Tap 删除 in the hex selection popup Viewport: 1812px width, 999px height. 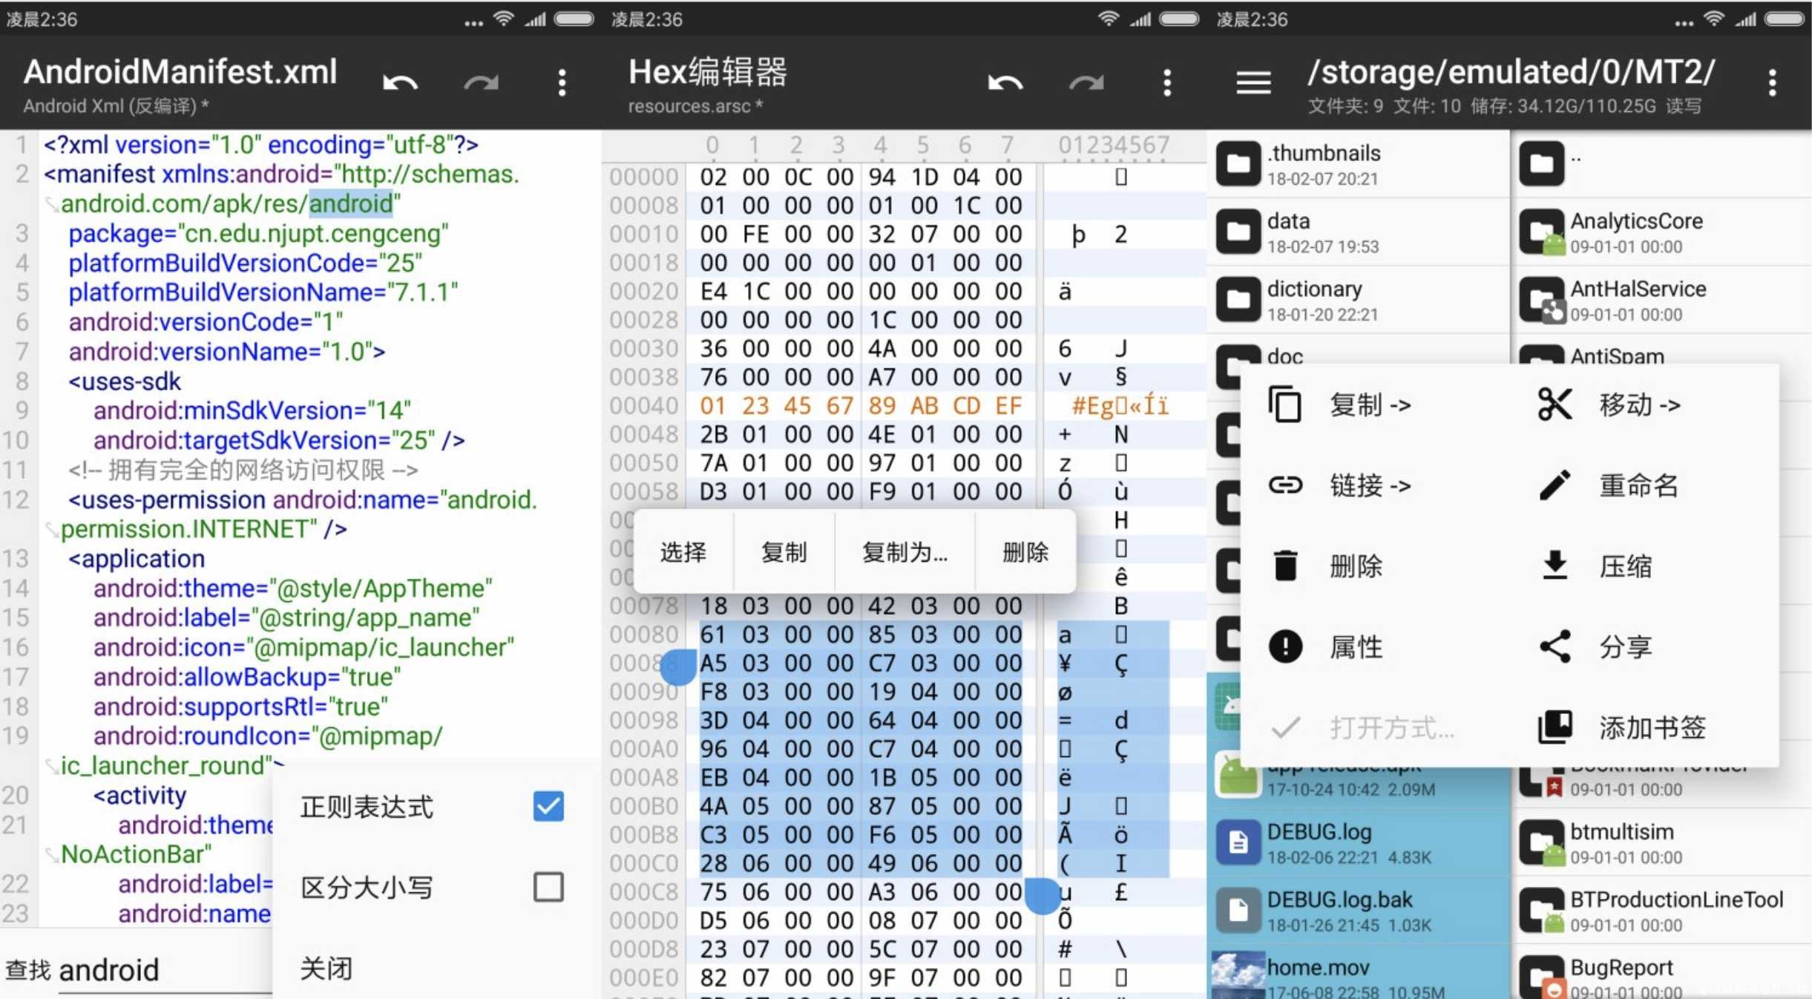[1025, 551]
